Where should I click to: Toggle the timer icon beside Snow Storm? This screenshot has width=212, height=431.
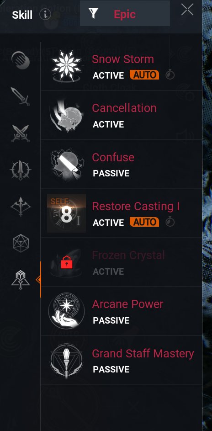pyautogui.click(x=170, y=74)
